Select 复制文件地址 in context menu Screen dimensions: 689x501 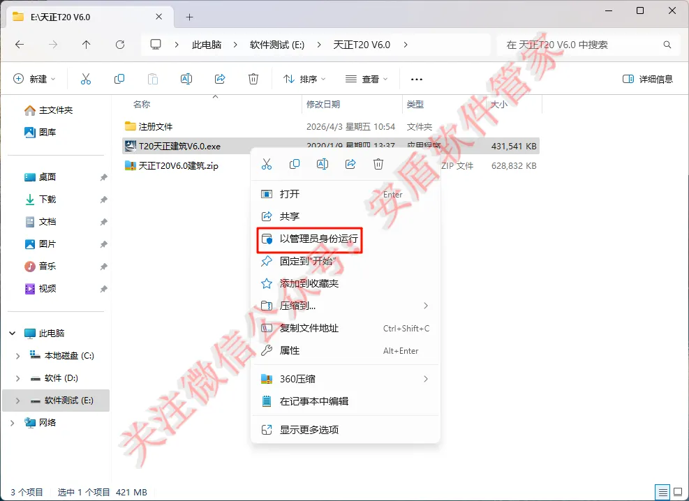click(x=345, y=329)
